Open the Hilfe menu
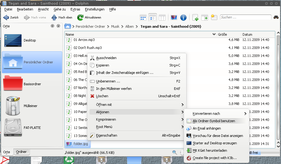Image resolution: width=281 pixels, height=164 pixels. 113,9
